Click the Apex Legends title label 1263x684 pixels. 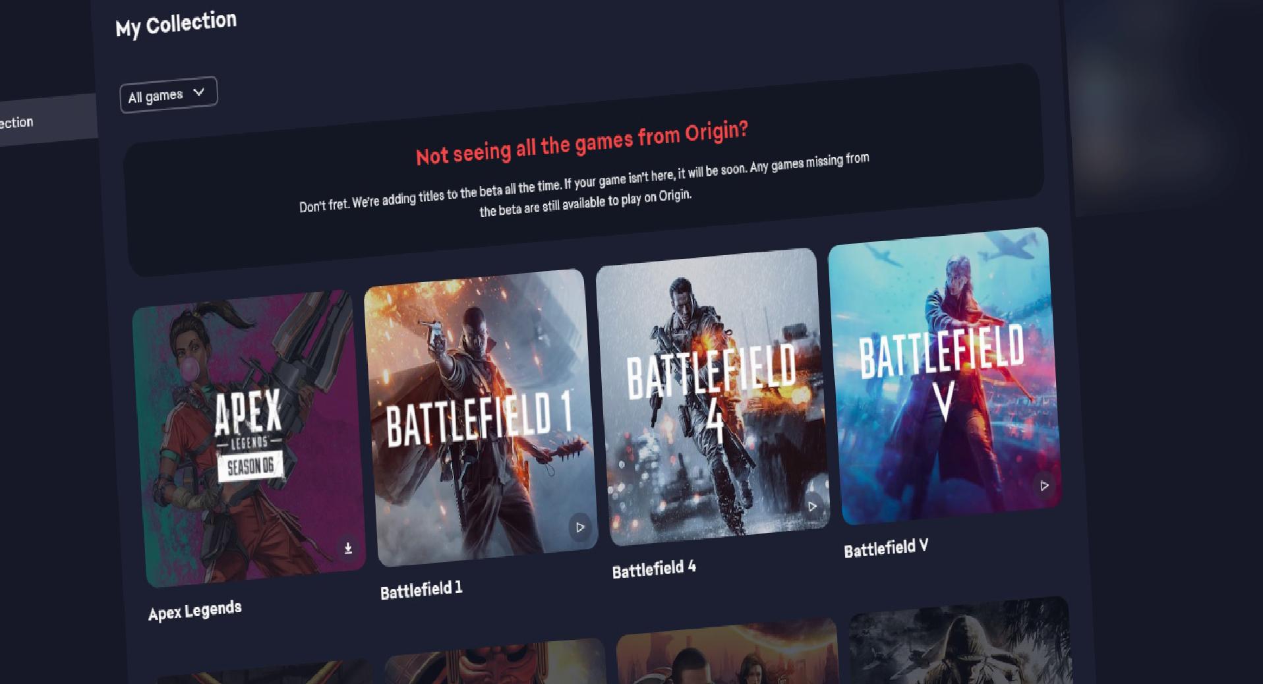pos(195,611)
